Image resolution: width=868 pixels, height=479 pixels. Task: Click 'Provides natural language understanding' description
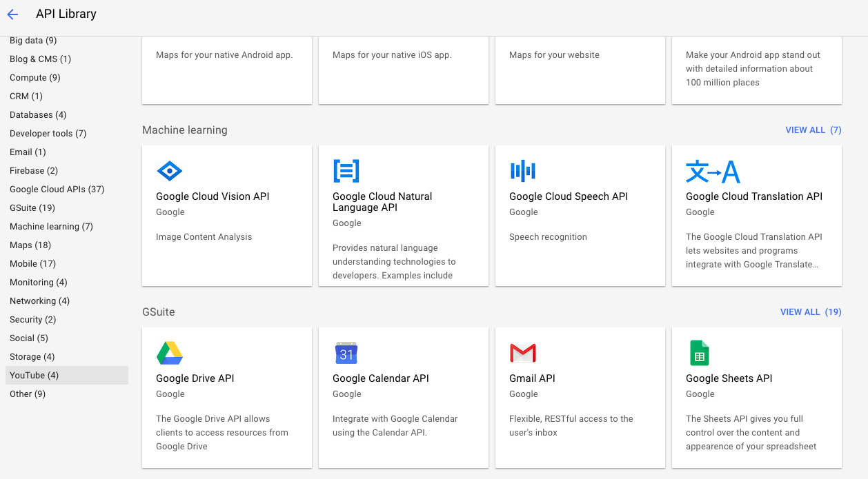pos(394,262)
